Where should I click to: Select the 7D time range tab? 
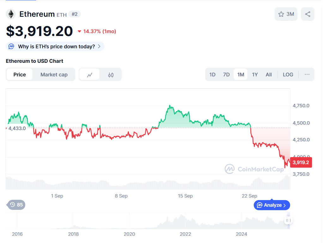point(226,74)
